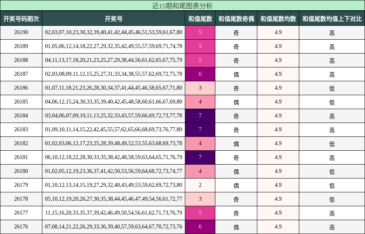Click 偶 parity cell in row 26176
The image size is (365, 234).
tap(236, 227)
